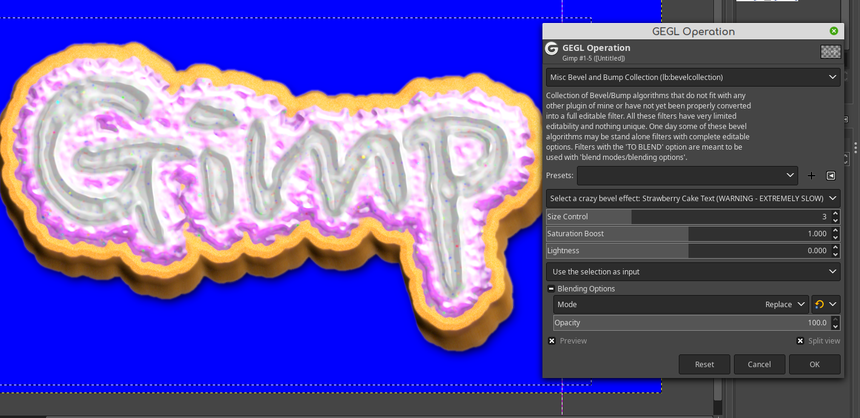860x418 pixels.
Task: Click the Lightness slider
Action: click(688, 251)
